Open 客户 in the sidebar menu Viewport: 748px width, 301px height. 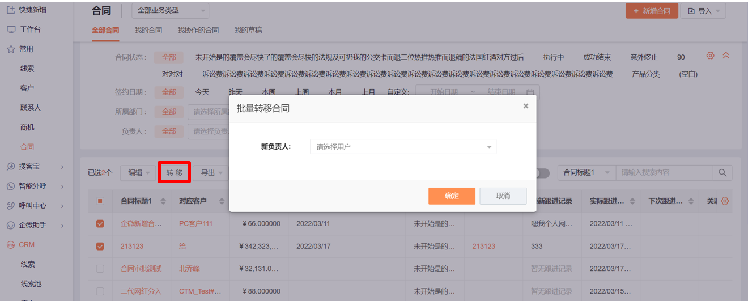pyautogui.click(x=27, y=88)
